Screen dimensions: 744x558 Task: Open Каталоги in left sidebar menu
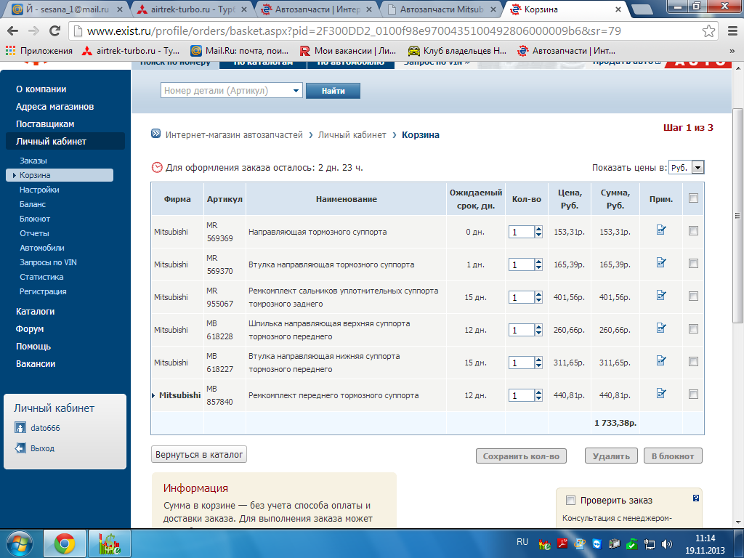35,312
